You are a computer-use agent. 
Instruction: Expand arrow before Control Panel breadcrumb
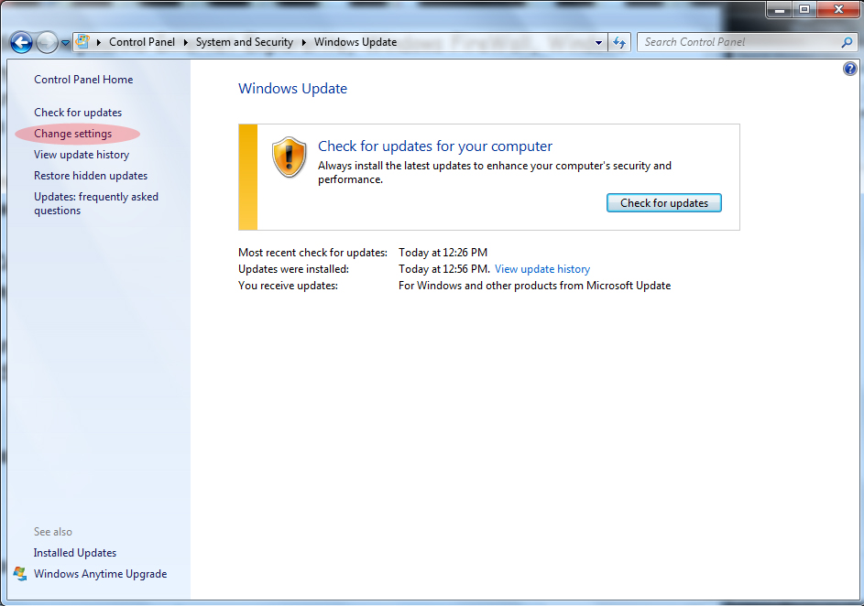tap(99, 42)
